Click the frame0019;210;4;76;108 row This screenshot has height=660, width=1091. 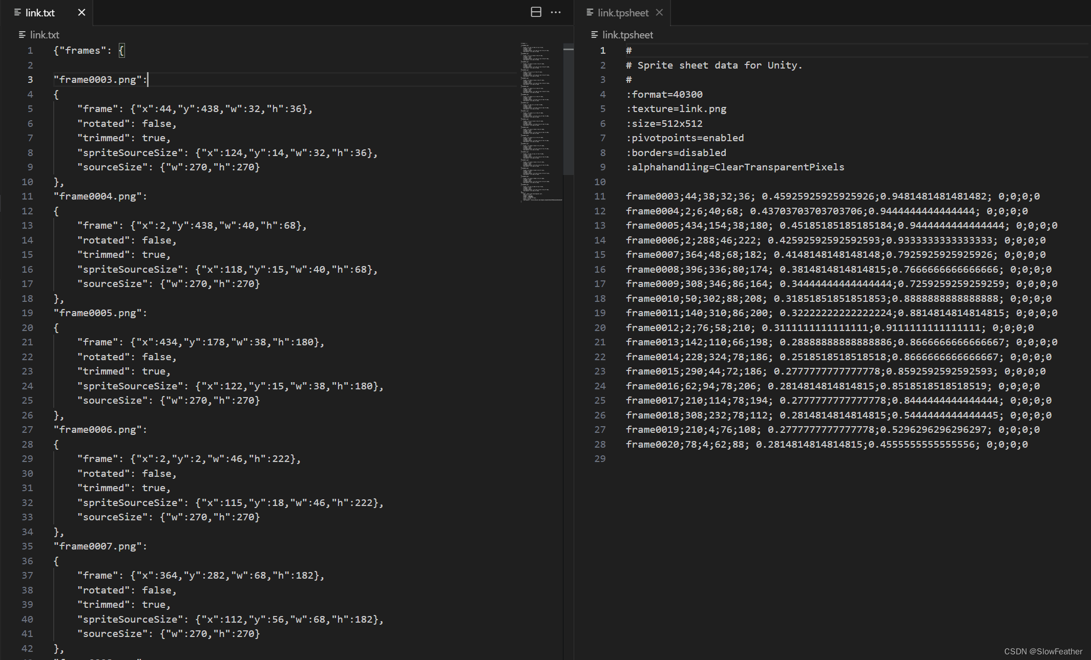pos(833,429)
